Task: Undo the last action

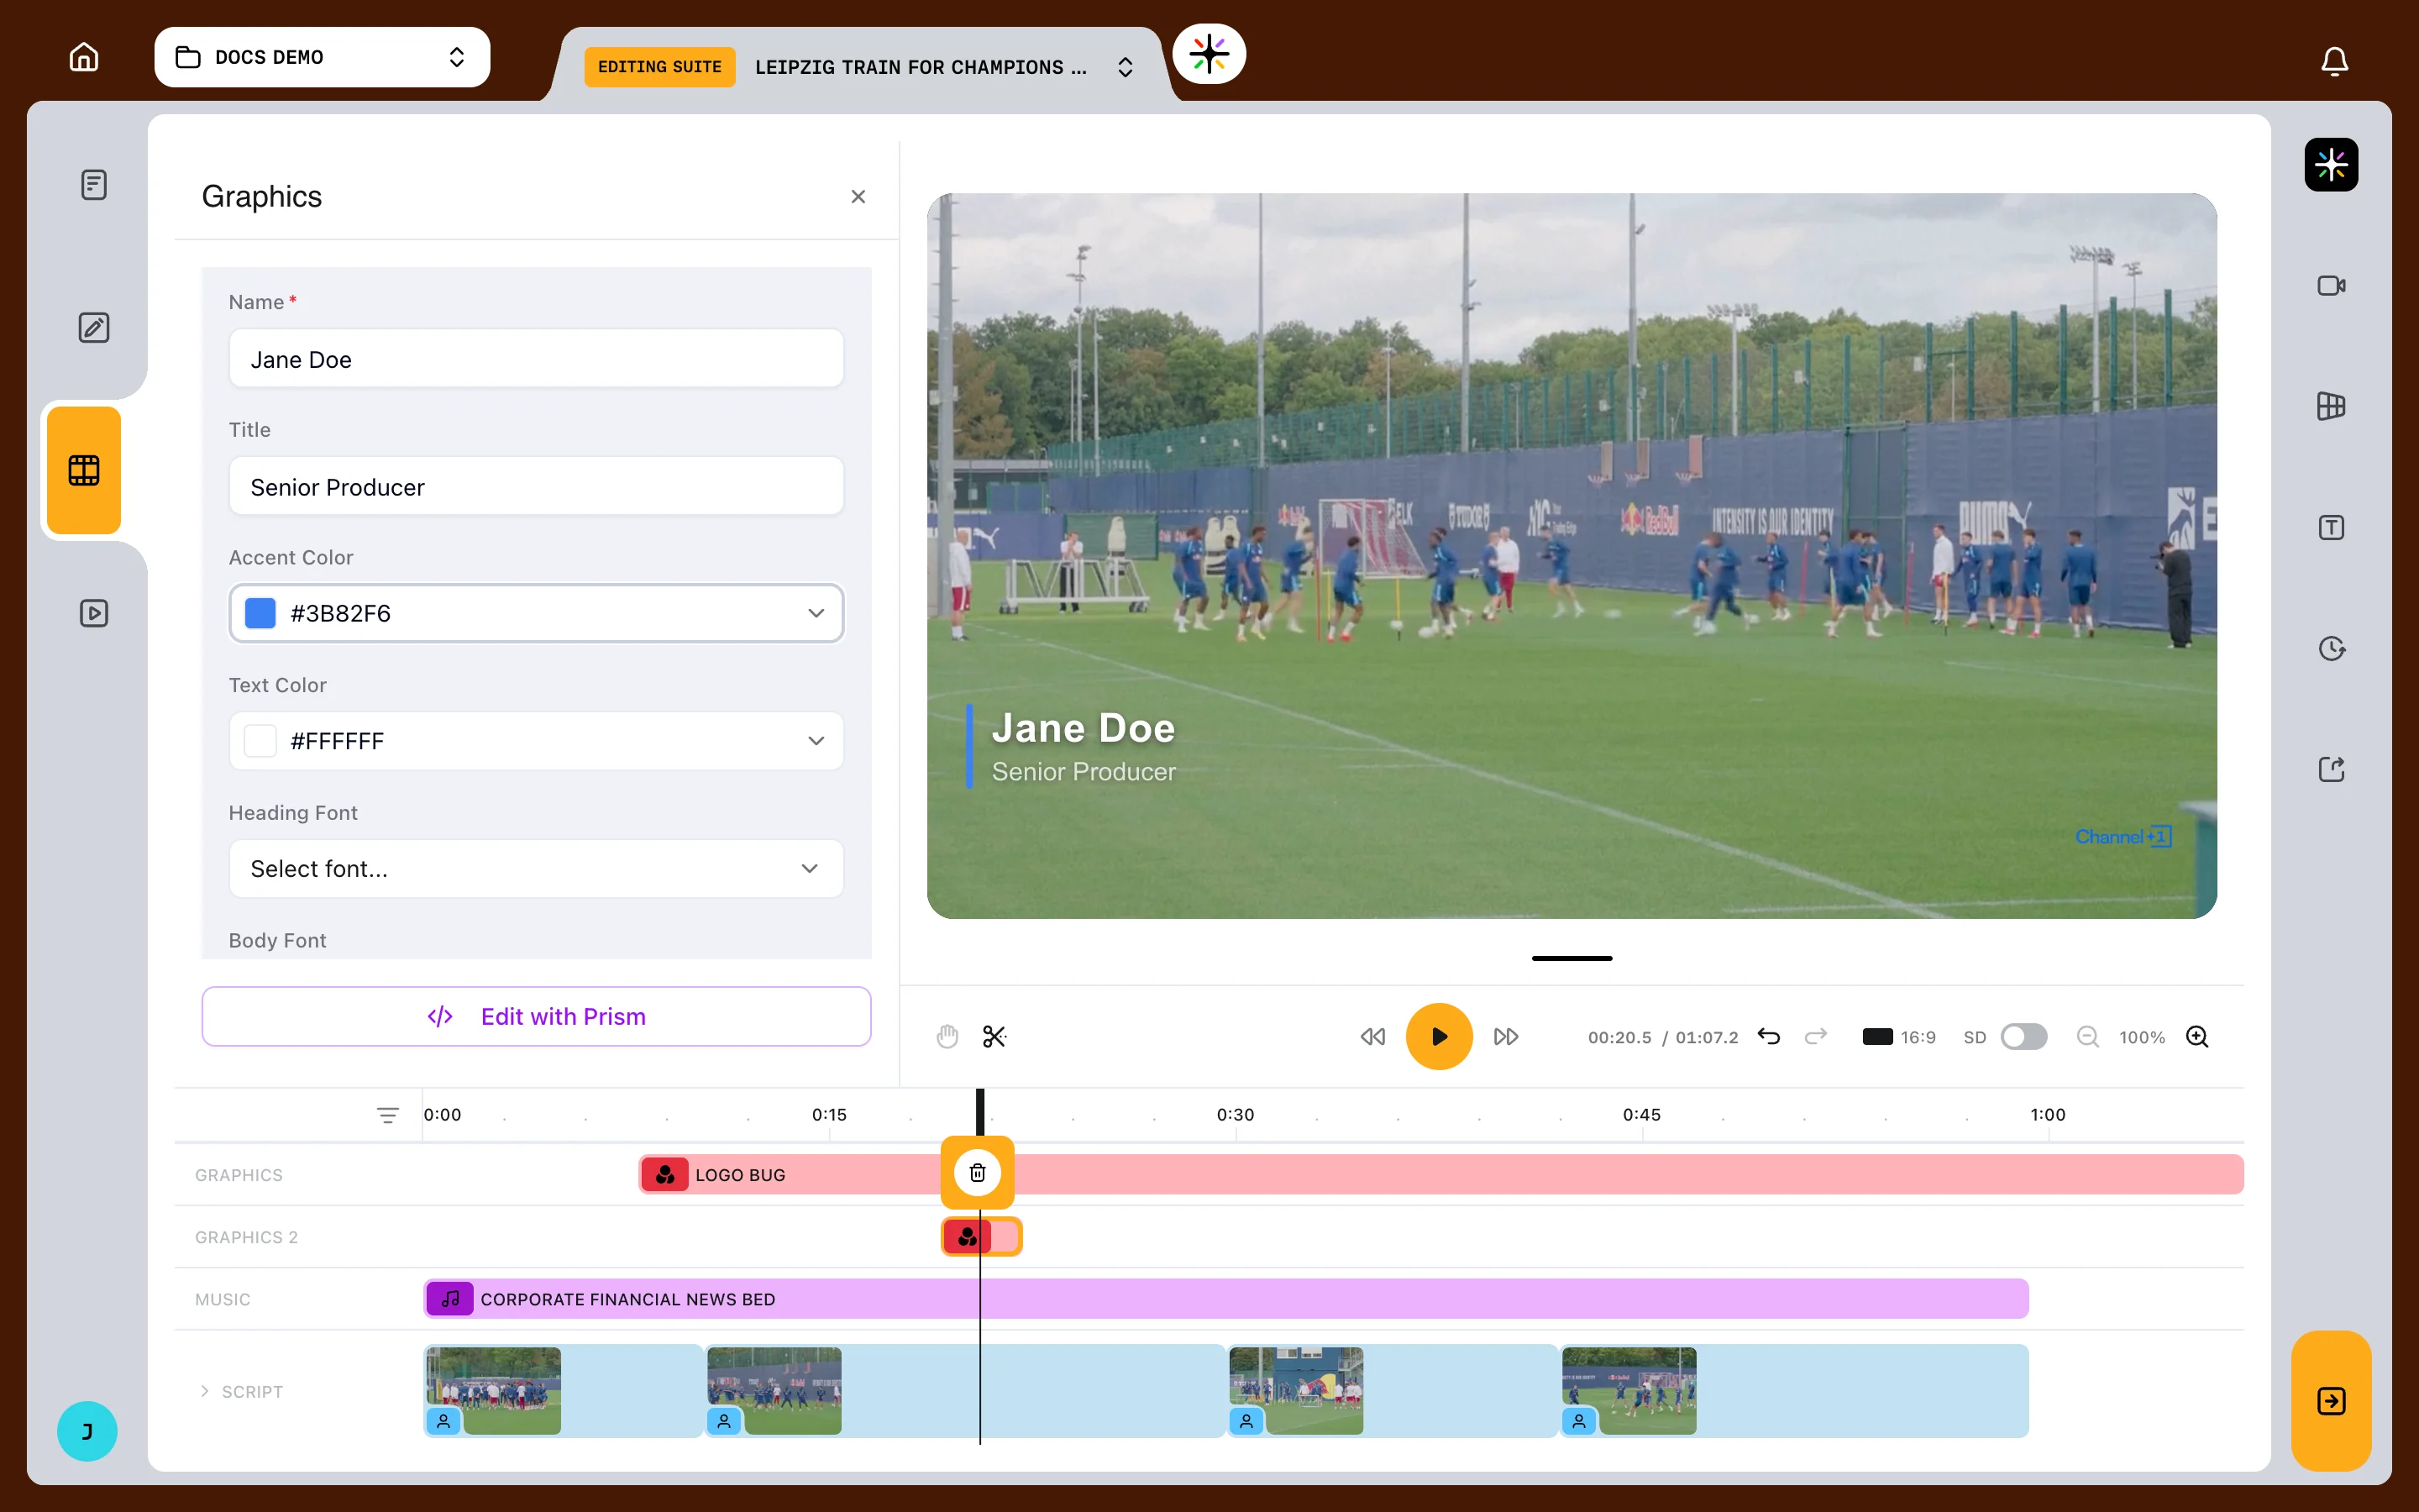Action: pyautogui.click(x=1768, y=1037)
